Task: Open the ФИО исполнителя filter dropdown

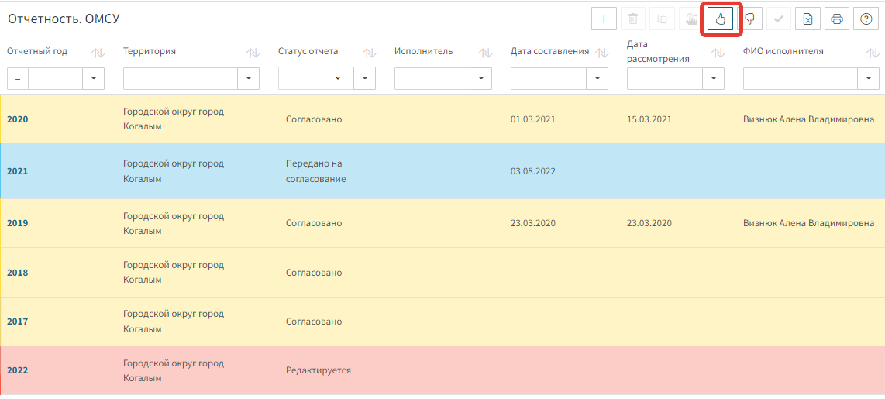Action: coord(869,78)
